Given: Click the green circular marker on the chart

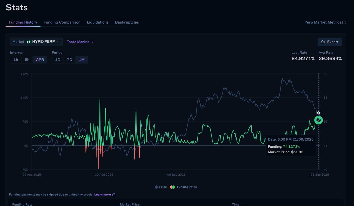Looking at the screenshot, I should 319,120.
